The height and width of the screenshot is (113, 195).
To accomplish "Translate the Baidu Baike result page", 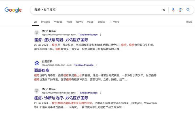I will 84,65.
